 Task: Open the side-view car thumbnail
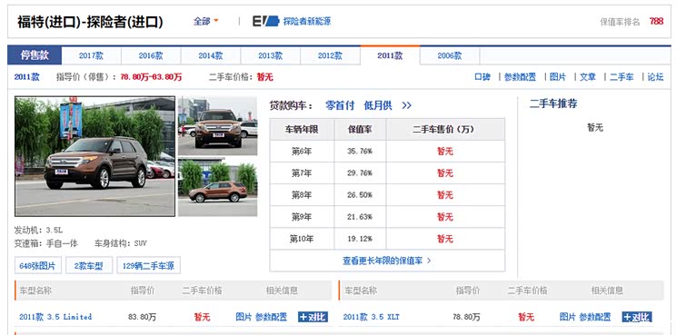(x=218, y=187)
